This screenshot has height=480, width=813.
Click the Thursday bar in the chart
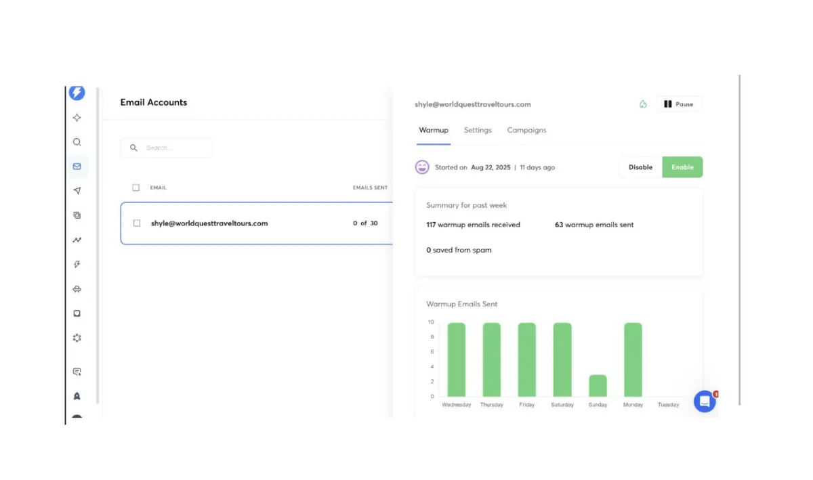[492, 359]
